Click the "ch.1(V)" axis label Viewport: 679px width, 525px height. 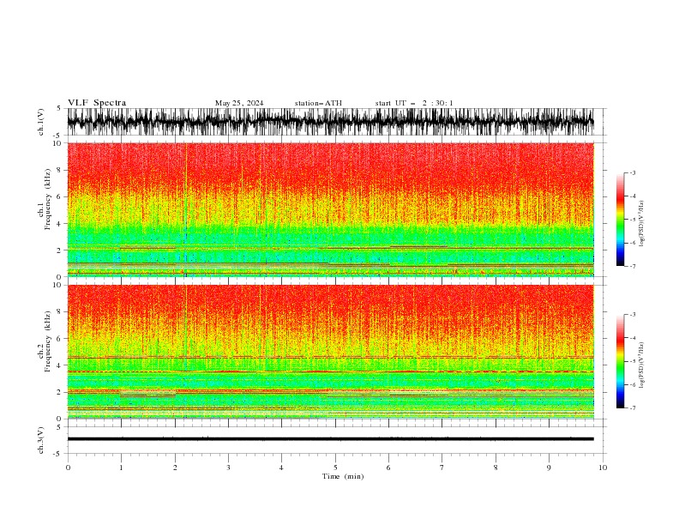[x=41, y=122]
